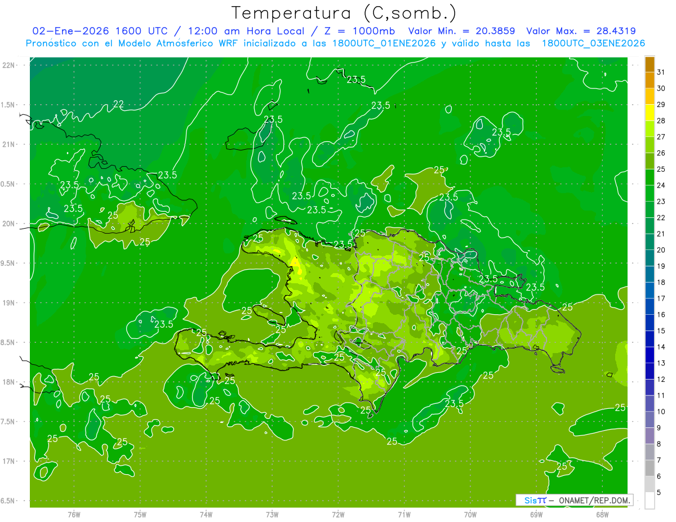Click the colorbar legend number "11"
Viewport: 676px width, 522px height.
[661, 395]
